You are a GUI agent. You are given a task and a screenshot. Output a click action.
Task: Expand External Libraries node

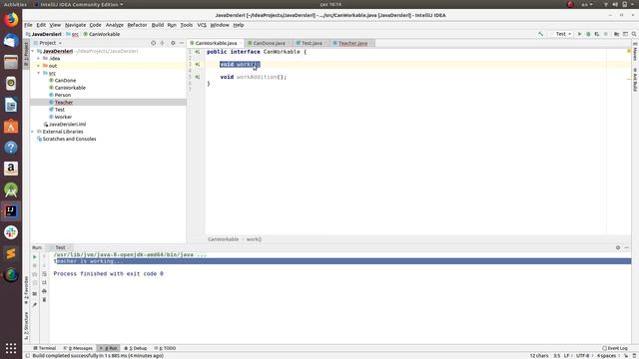pyautogui.click(x=33, y=132)
